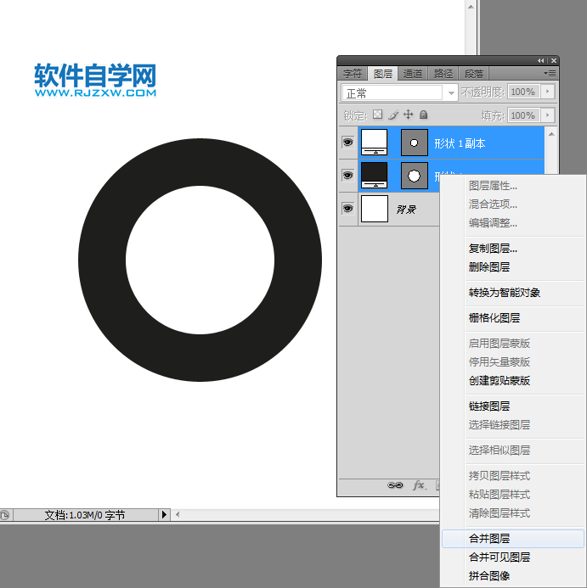
Task: Select the 图层 tab
Action: click(x=382, y=74)
